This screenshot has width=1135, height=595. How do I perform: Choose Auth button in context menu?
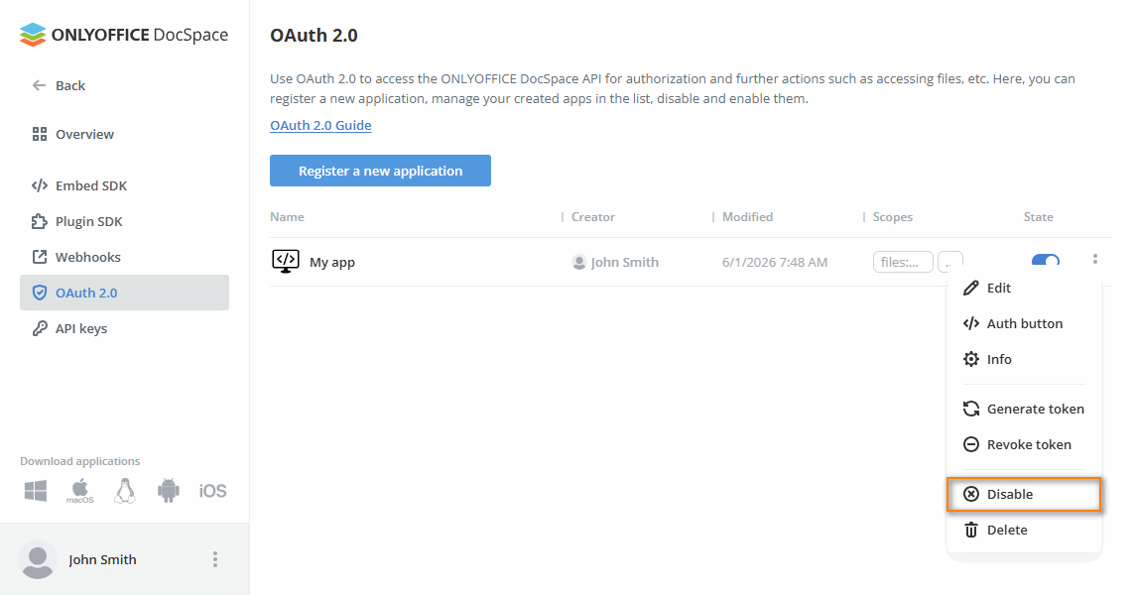coord(1024,323)
